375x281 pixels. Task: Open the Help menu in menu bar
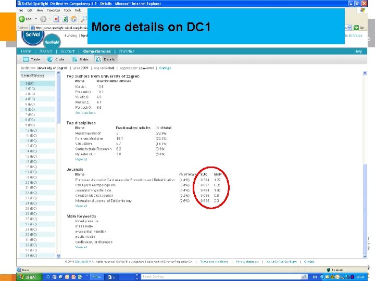click(x=78, y=10)
